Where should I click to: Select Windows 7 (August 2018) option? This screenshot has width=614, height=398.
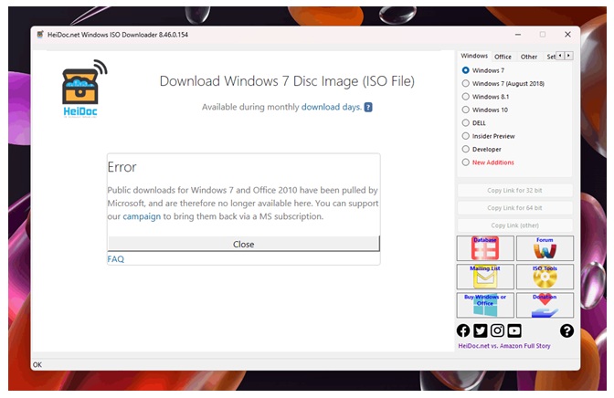(466, 83)
